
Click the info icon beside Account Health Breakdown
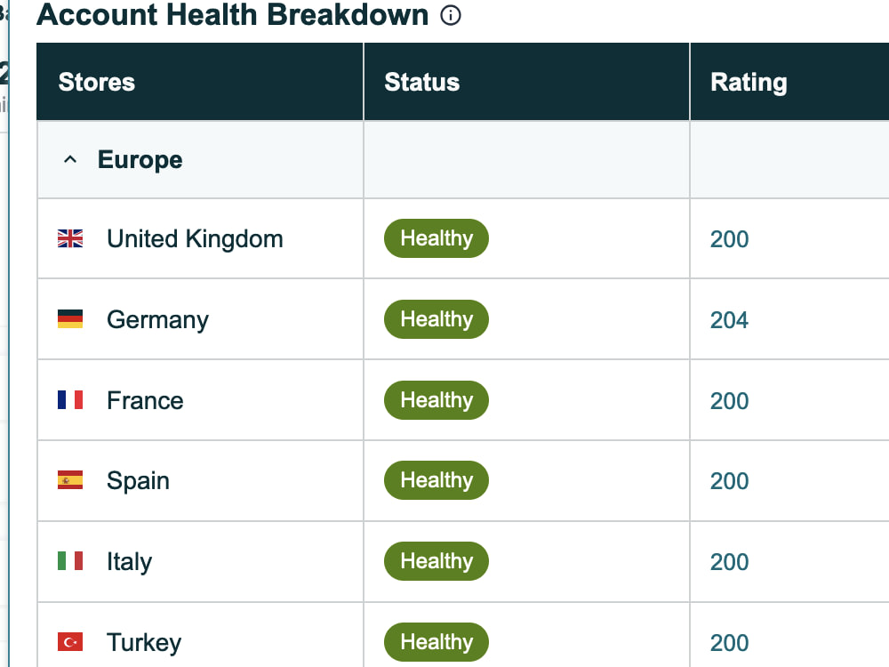451,15
